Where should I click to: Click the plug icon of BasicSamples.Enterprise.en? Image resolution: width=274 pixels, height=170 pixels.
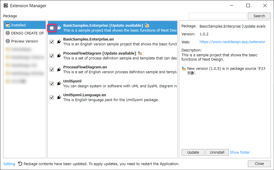click(x=59, y=42)
